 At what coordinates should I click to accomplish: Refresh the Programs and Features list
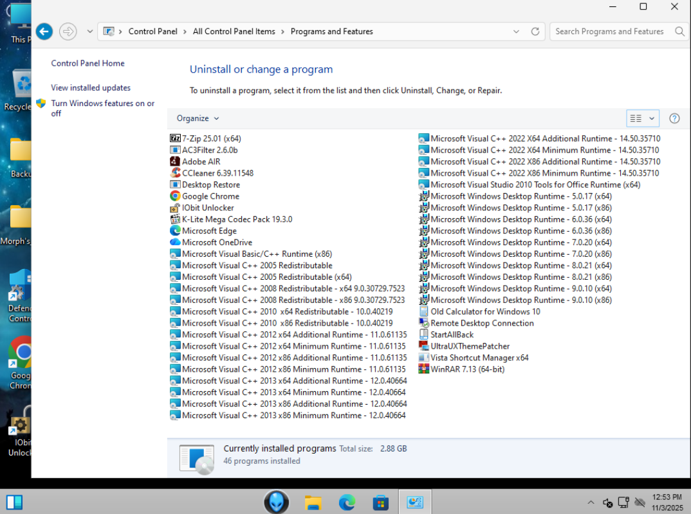click(x=535, y=32)
